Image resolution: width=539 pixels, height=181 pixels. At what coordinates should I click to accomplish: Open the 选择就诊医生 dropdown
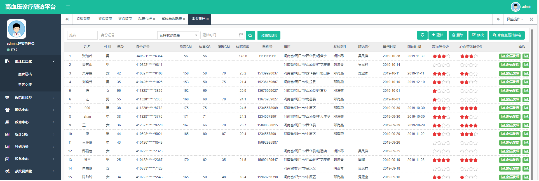click(x=178, y=35)
